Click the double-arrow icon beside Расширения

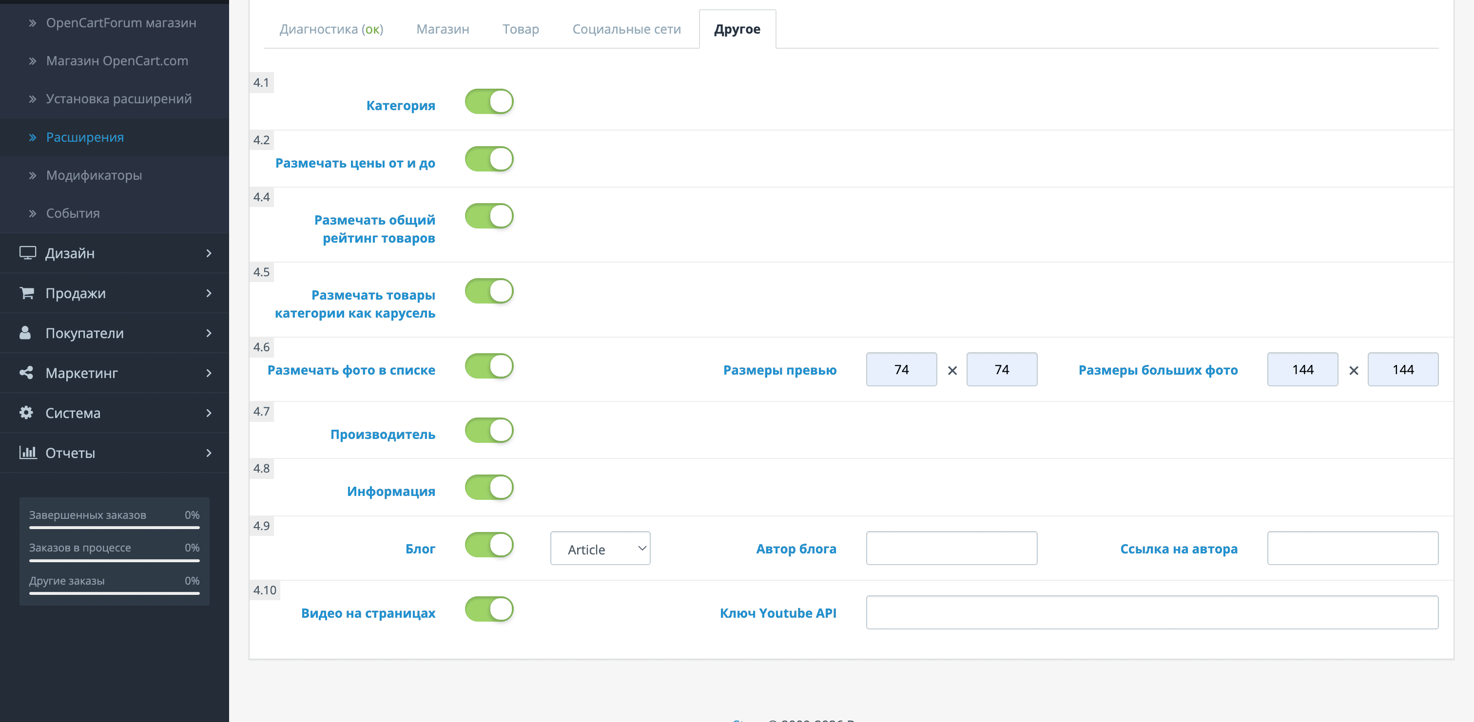pos(33,137)
